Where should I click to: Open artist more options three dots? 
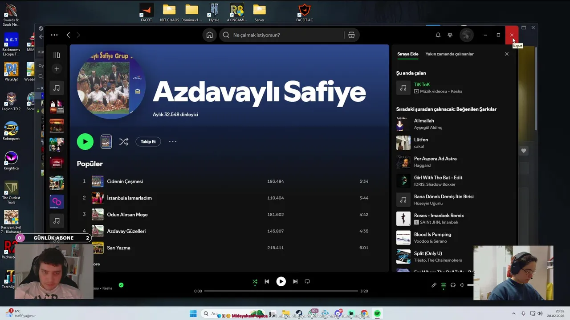point(173,142)
